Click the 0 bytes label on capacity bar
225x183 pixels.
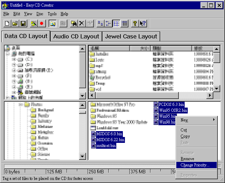coord(12,172)
